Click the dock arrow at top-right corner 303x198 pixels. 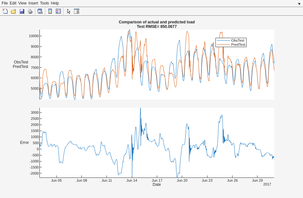click(x=299, y=4)
